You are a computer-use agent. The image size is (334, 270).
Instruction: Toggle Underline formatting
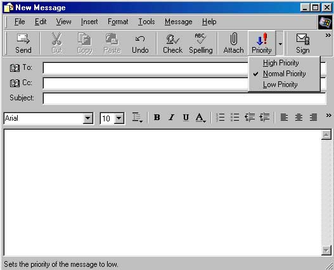coord(186,117)
